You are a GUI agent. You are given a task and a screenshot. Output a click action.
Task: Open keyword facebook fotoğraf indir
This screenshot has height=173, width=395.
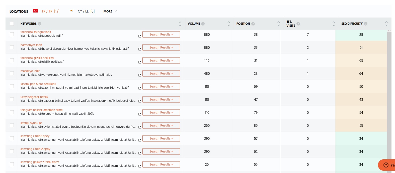(36, 32)
